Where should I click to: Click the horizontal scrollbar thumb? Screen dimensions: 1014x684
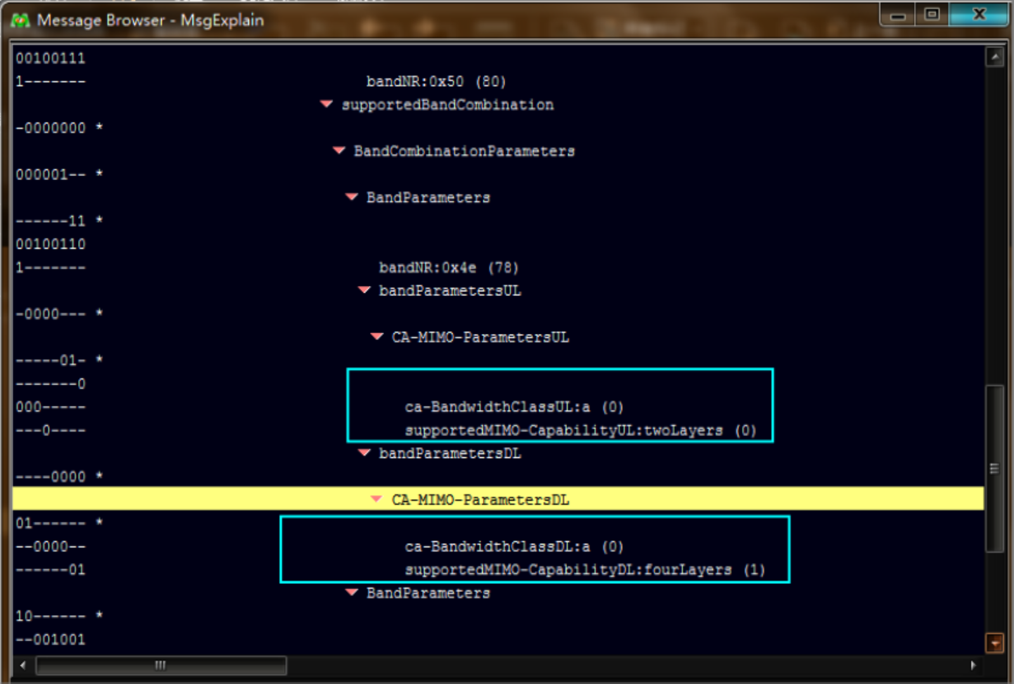tap(160, 665)
